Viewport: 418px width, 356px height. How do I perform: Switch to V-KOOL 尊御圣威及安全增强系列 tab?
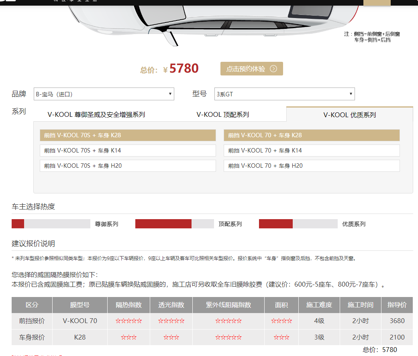96,114
